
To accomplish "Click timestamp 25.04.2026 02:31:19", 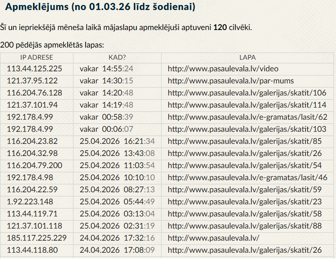I will [x=117, y=226].
